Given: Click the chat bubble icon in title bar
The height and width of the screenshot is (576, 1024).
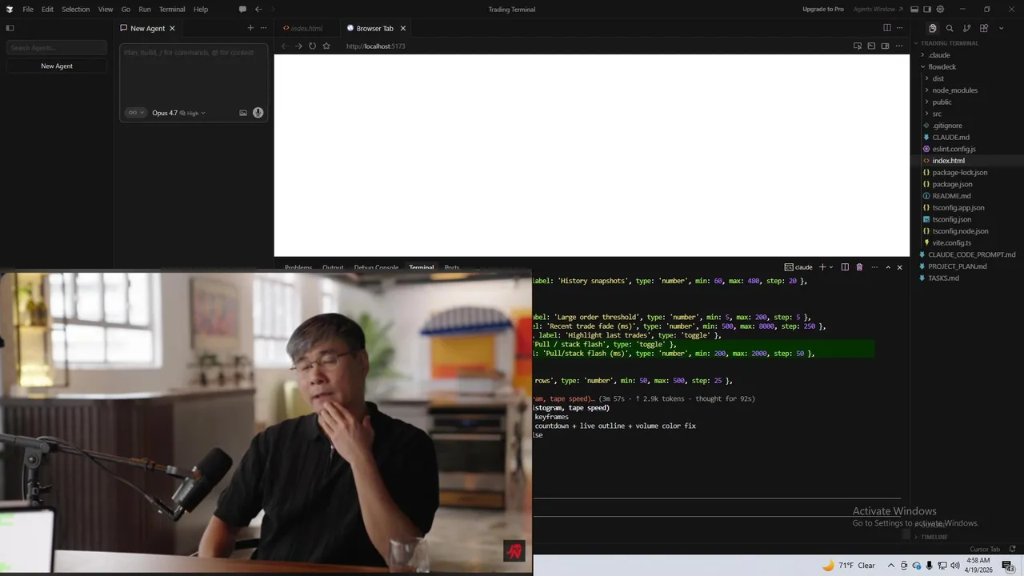Looking at the screenshot, I should pos(242,9).
